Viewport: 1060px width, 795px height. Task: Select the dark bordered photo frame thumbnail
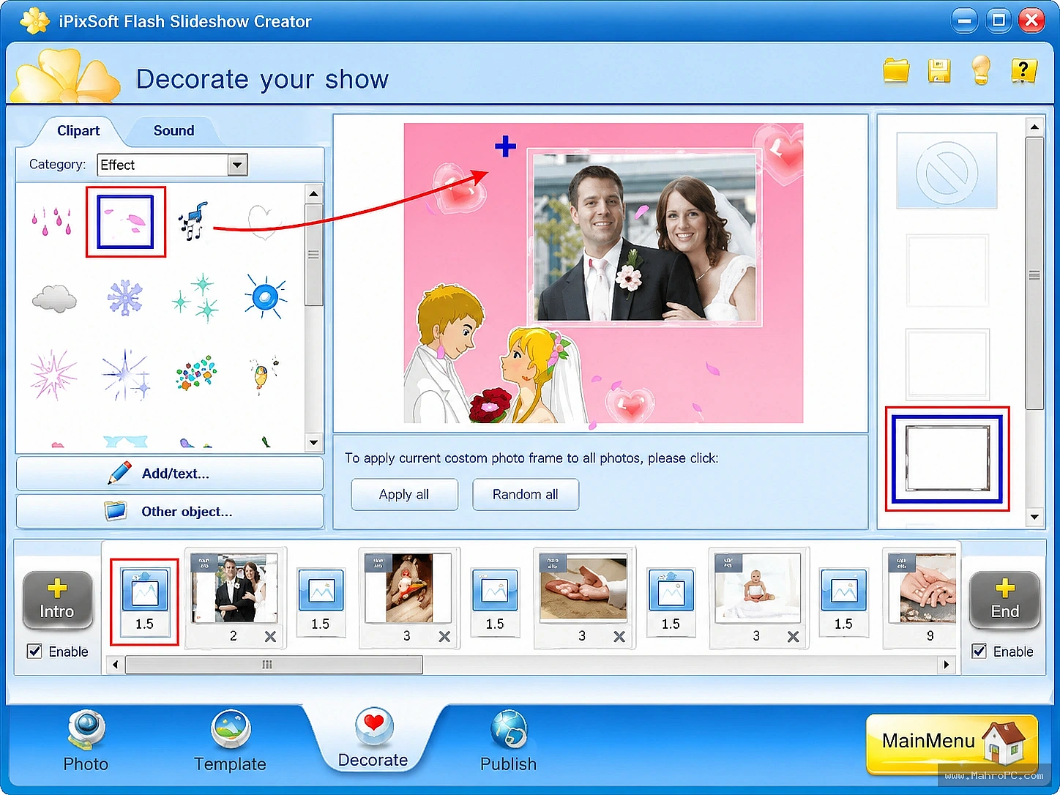tap(947, 459)
